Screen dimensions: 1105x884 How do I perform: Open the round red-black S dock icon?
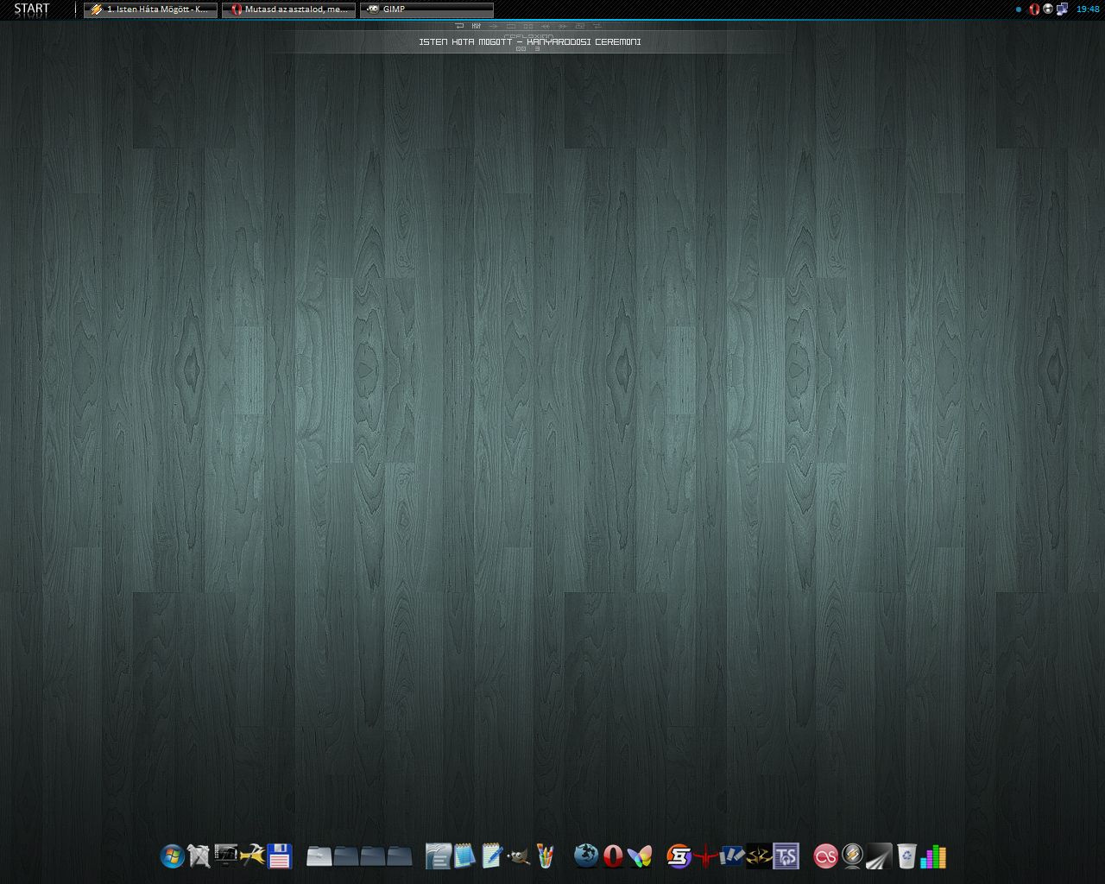tap(679, 856)
